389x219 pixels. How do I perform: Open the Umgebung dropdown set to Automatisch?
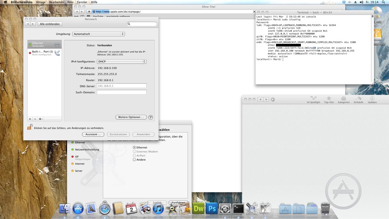click(x=98, y=34)
